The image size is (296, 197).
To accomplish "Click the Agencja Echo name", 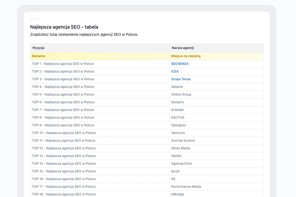I will [181, 164].
